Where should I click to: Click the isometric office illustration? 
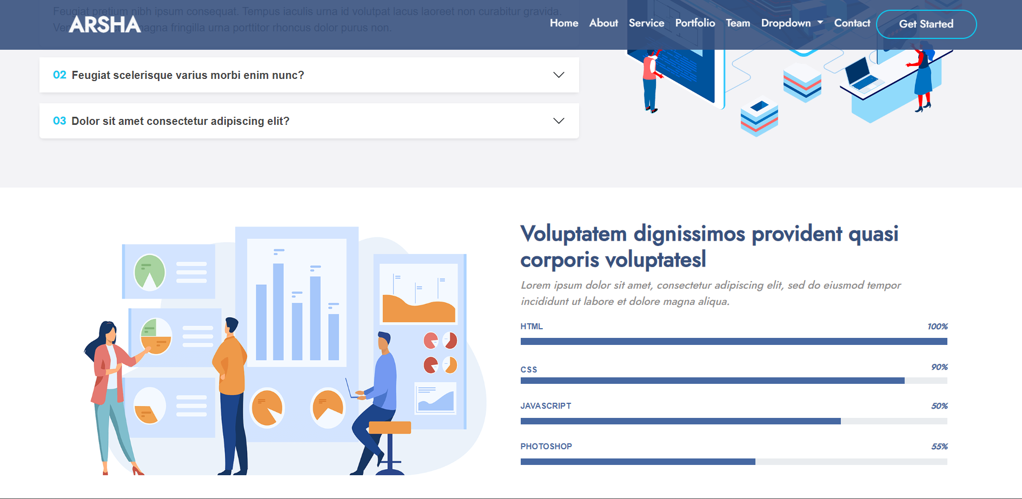(x=790, y=69)
